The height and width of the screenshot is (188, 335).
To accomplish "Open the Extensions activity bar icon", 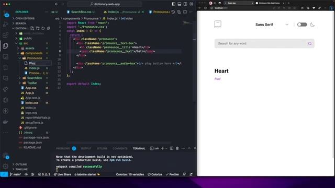I will [6, 35].
